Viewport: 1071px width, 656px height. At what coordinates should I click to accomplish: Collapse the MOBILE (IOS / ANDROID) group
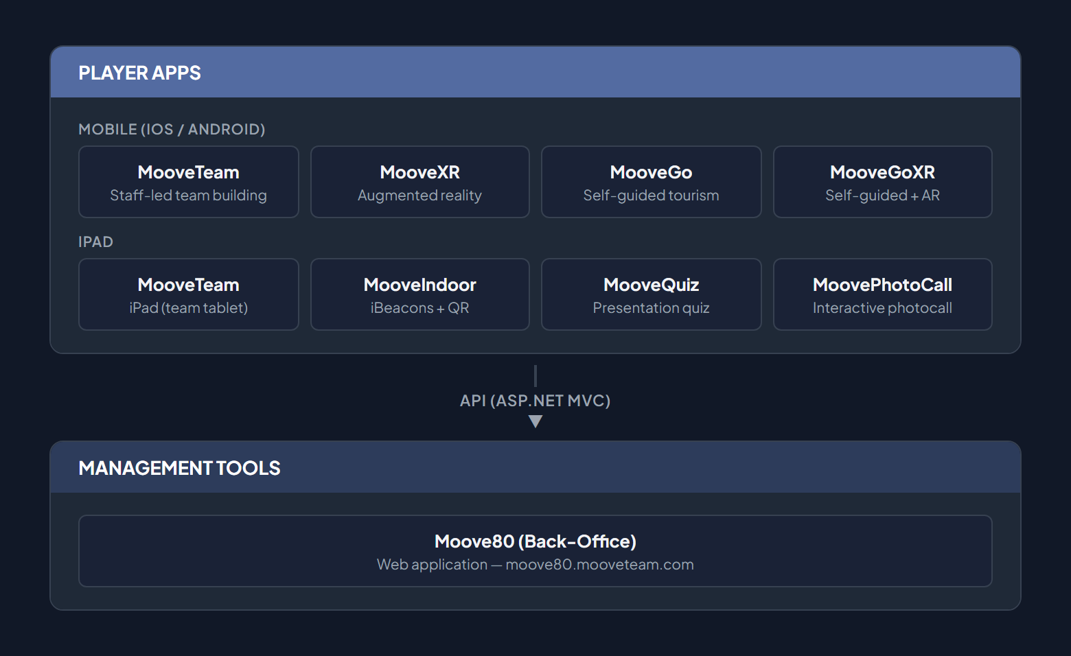tap(172, 129)
